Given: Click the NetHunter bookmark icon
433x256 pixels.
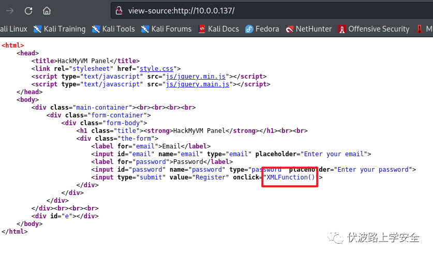Looking at the screenshot, I should click(289, 29).
